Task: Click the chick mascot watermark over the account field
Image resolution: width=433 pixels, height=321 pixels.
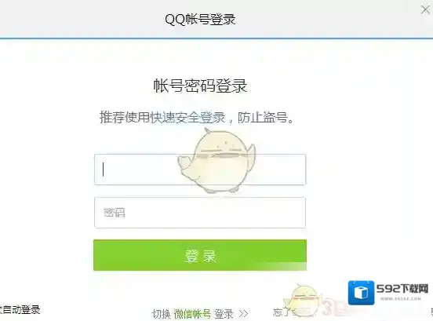Action: pyautogui.click(x=216, y=161)
